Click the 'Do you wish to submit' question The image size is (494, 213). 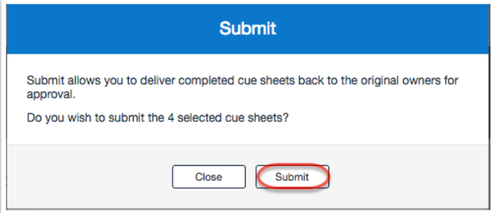pyautogui.click(x=158, y=118)
